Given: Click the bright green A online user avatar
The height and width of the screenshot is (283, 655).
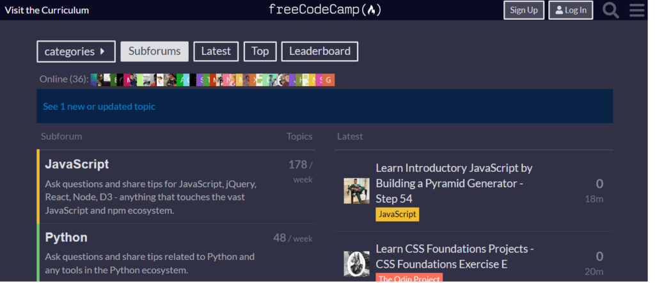Looking at the screenshot, I should click(x=180, y=80).
